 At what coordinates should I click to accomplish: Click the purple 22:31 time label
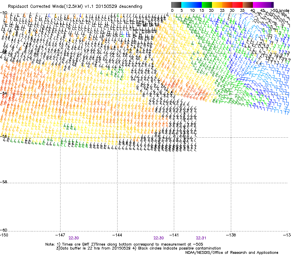click(x=201, y=238)
